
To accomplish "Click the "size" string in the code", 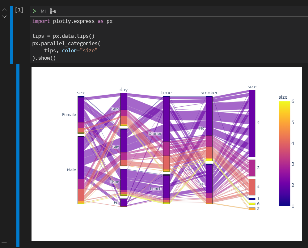I will click(x=89, y=50).
